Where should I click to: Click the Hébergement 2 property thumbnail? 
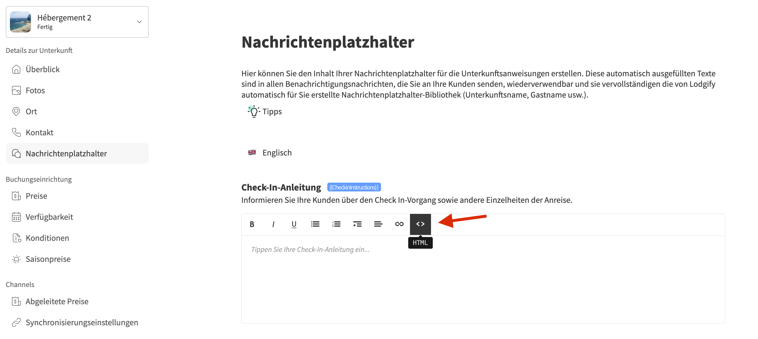point(20,22)
